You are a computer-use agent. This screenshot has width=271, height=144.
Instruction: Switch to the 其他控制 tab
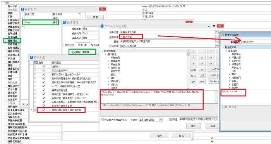tap(82, 45)
